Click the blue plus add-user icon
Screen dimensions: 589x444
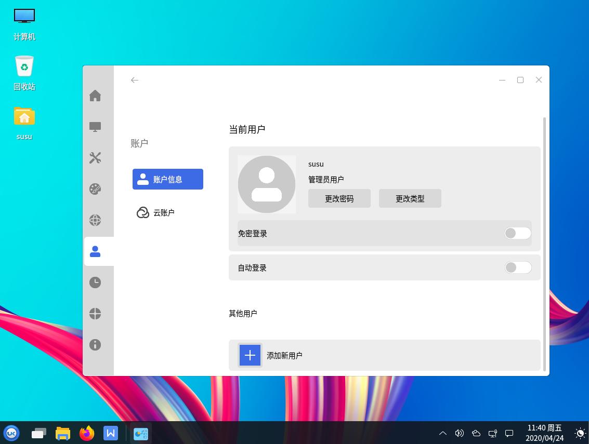coord(250,355)
